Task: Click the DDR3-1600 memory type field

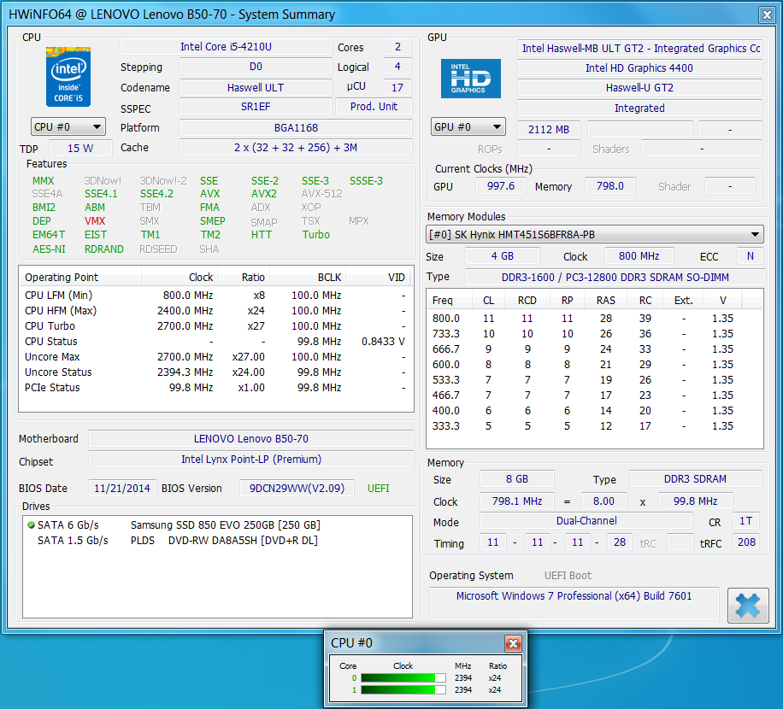Action: [x=615, y=278]
